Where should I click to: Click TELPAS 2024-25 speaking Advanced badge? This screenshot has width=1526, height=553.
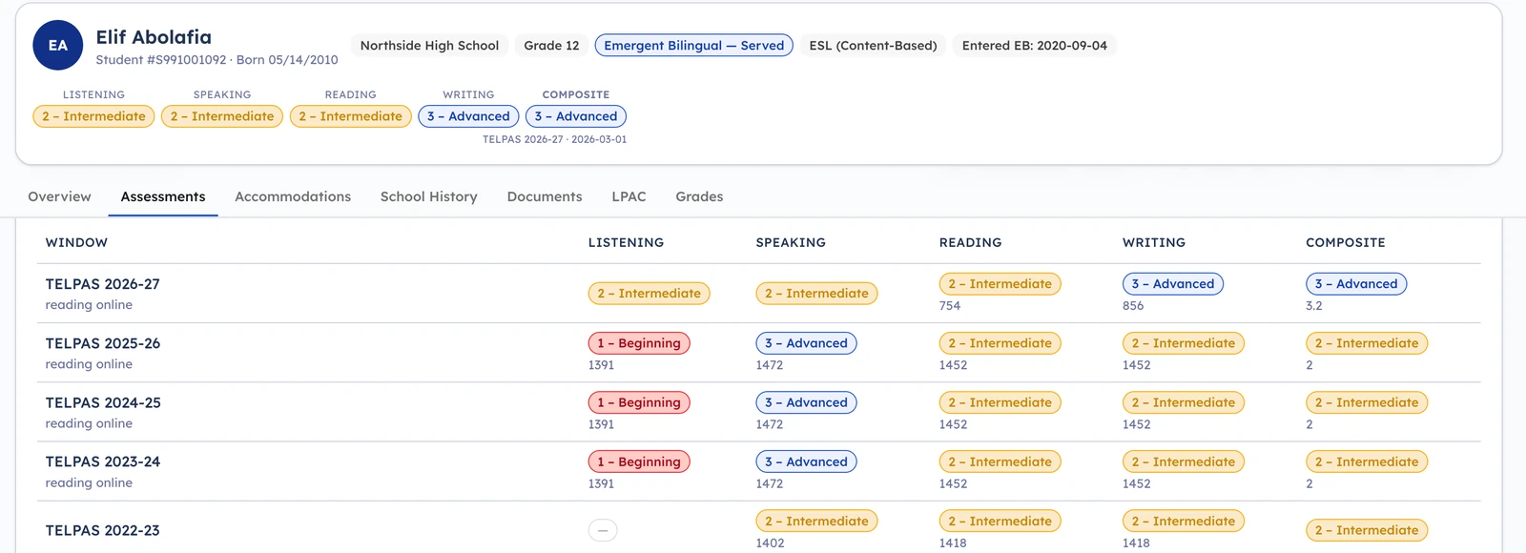pyautogui.click(x=806, y=402)
